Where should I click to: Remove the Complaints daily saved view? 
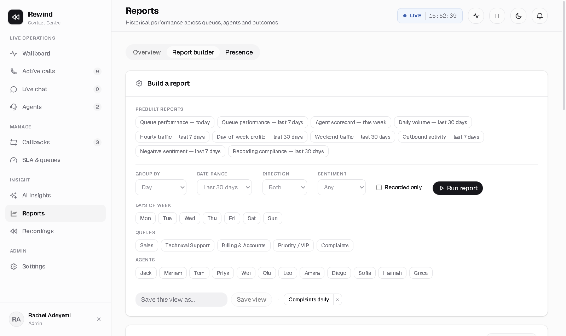(337, 300)
